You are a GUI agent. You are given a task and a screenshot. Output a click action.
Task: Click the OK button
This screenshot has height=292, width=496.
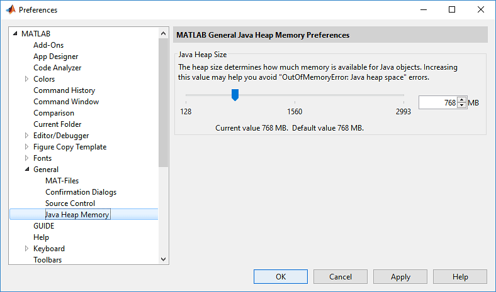point(281,277)
